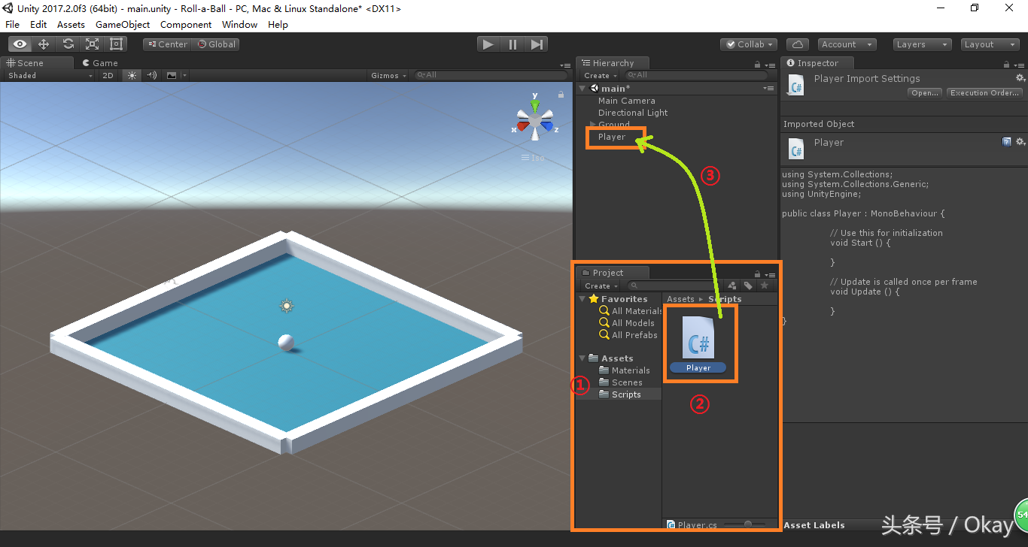
Task: Select the Hand (view) tool
Action: (20, 44)
